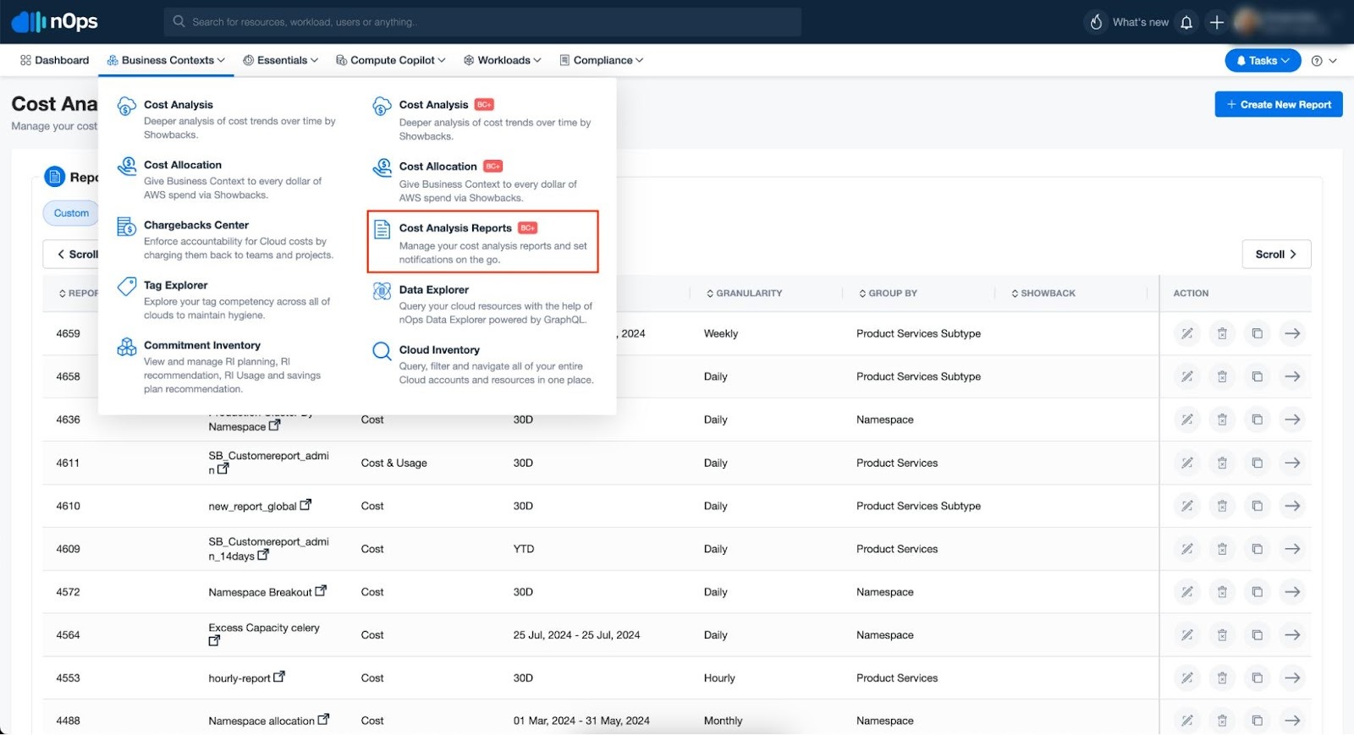Click the Commitment Inventory cubes icon

pos(127,346)
